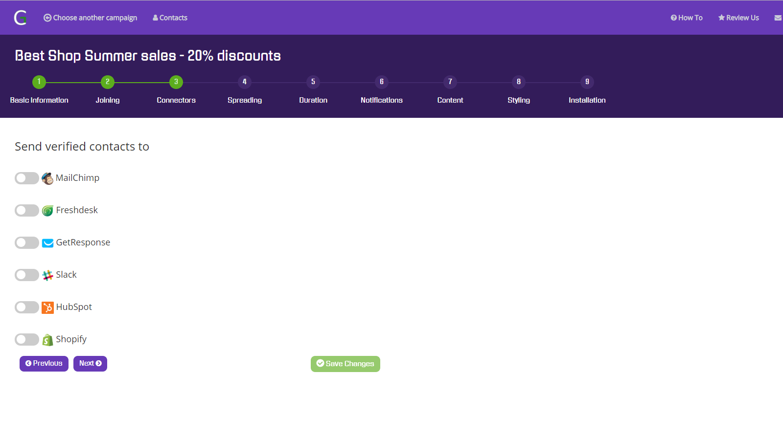Image resolution: width=783 pixels, height=440 pixels.
Task: Open the Basic Information step
Action: 39,100
